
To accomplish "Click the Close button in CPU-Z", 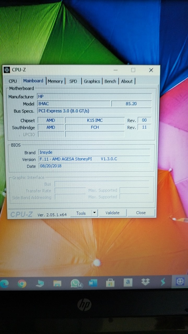I will [141, 213].
